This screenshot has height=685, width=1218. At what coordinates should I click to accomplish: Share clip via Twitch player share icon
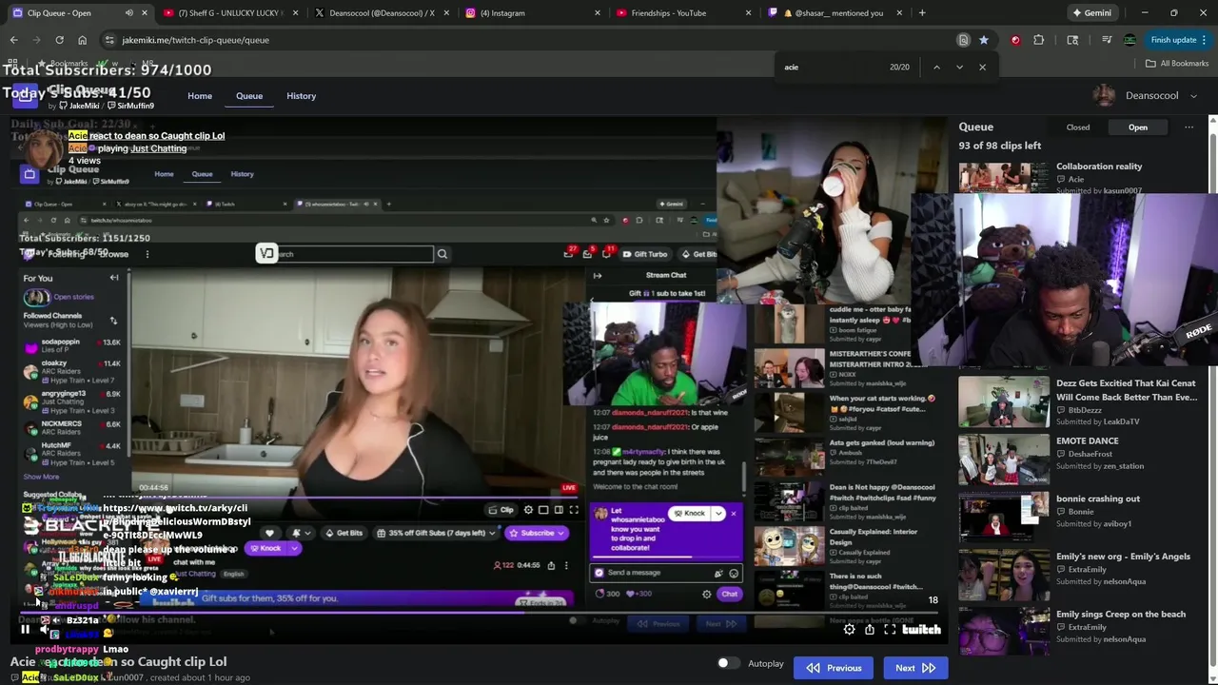(869, 629)
